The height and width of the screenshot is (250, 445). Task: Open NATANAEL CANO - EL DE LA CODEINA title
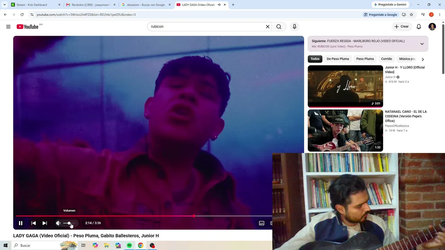[x=406, y=116]
